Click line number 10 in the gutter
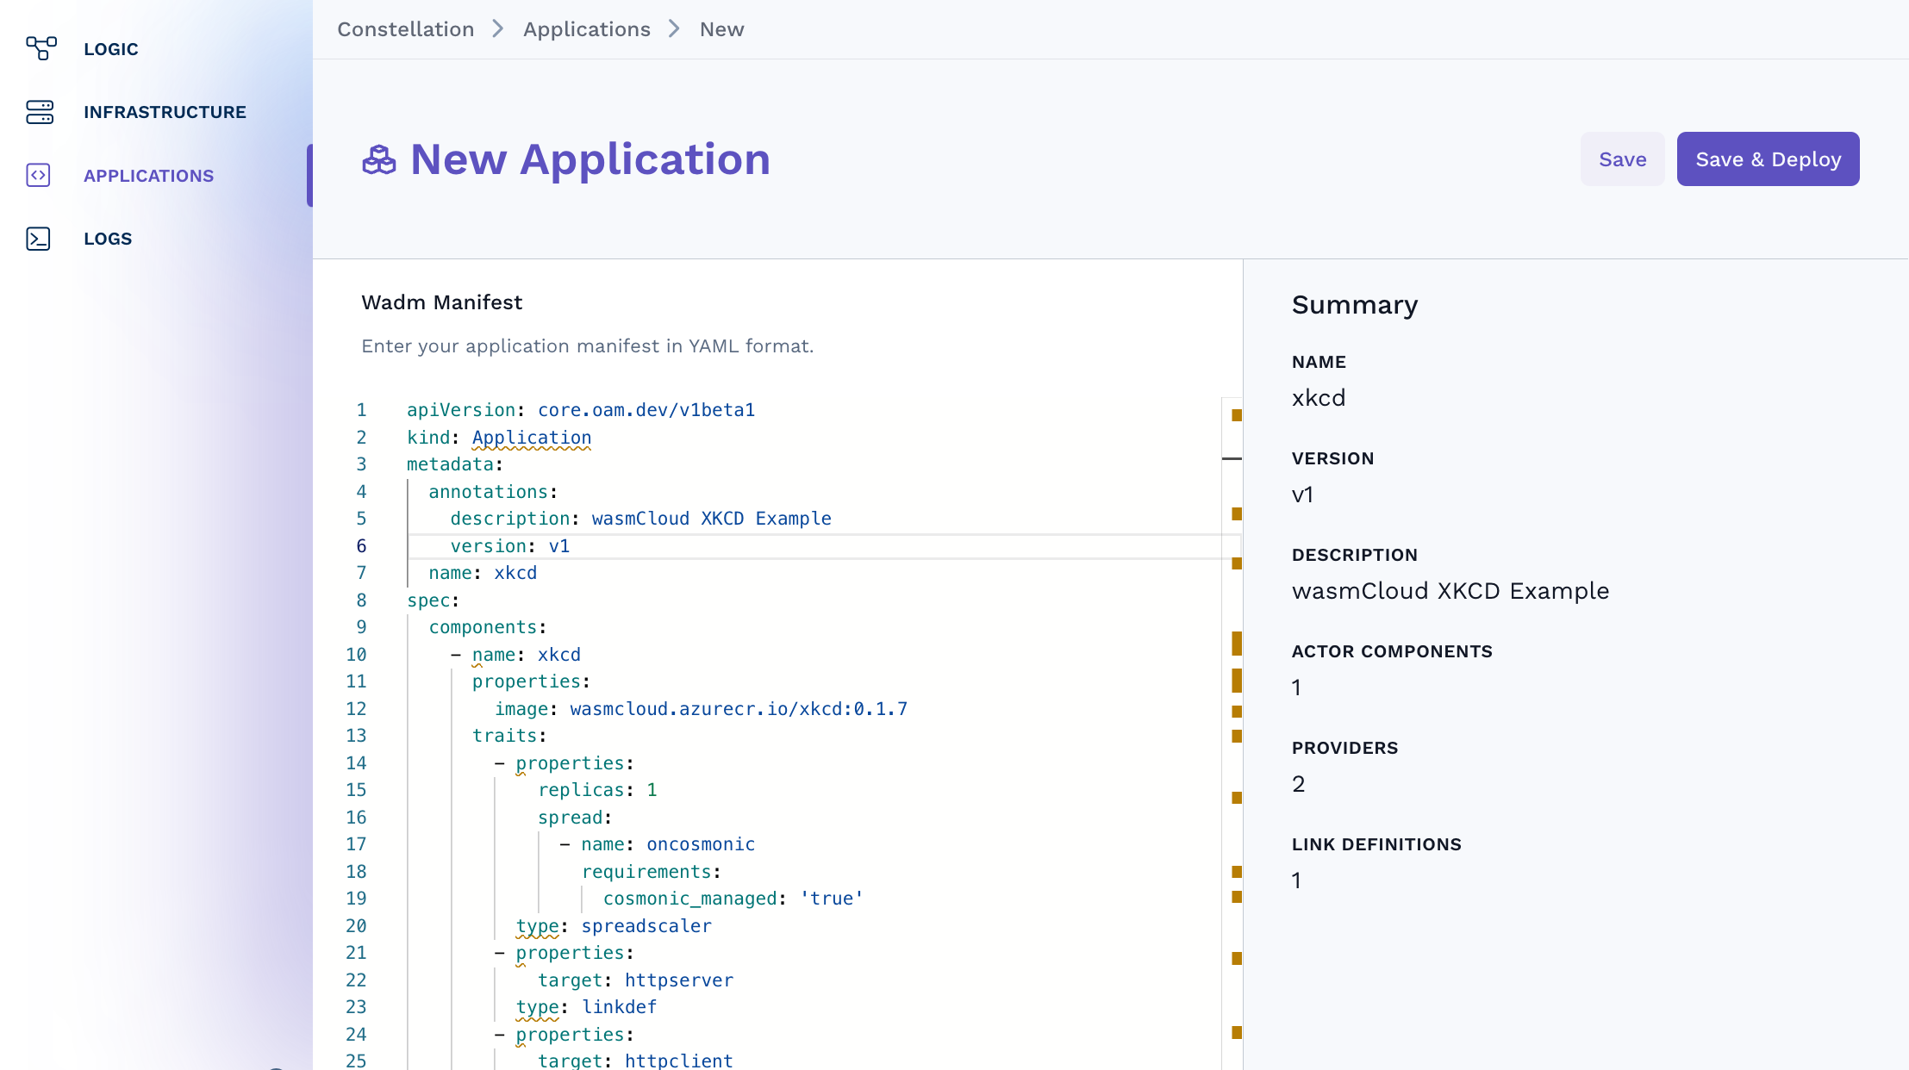Viewport: 1909px width, 1070px height. pos(356,655)
